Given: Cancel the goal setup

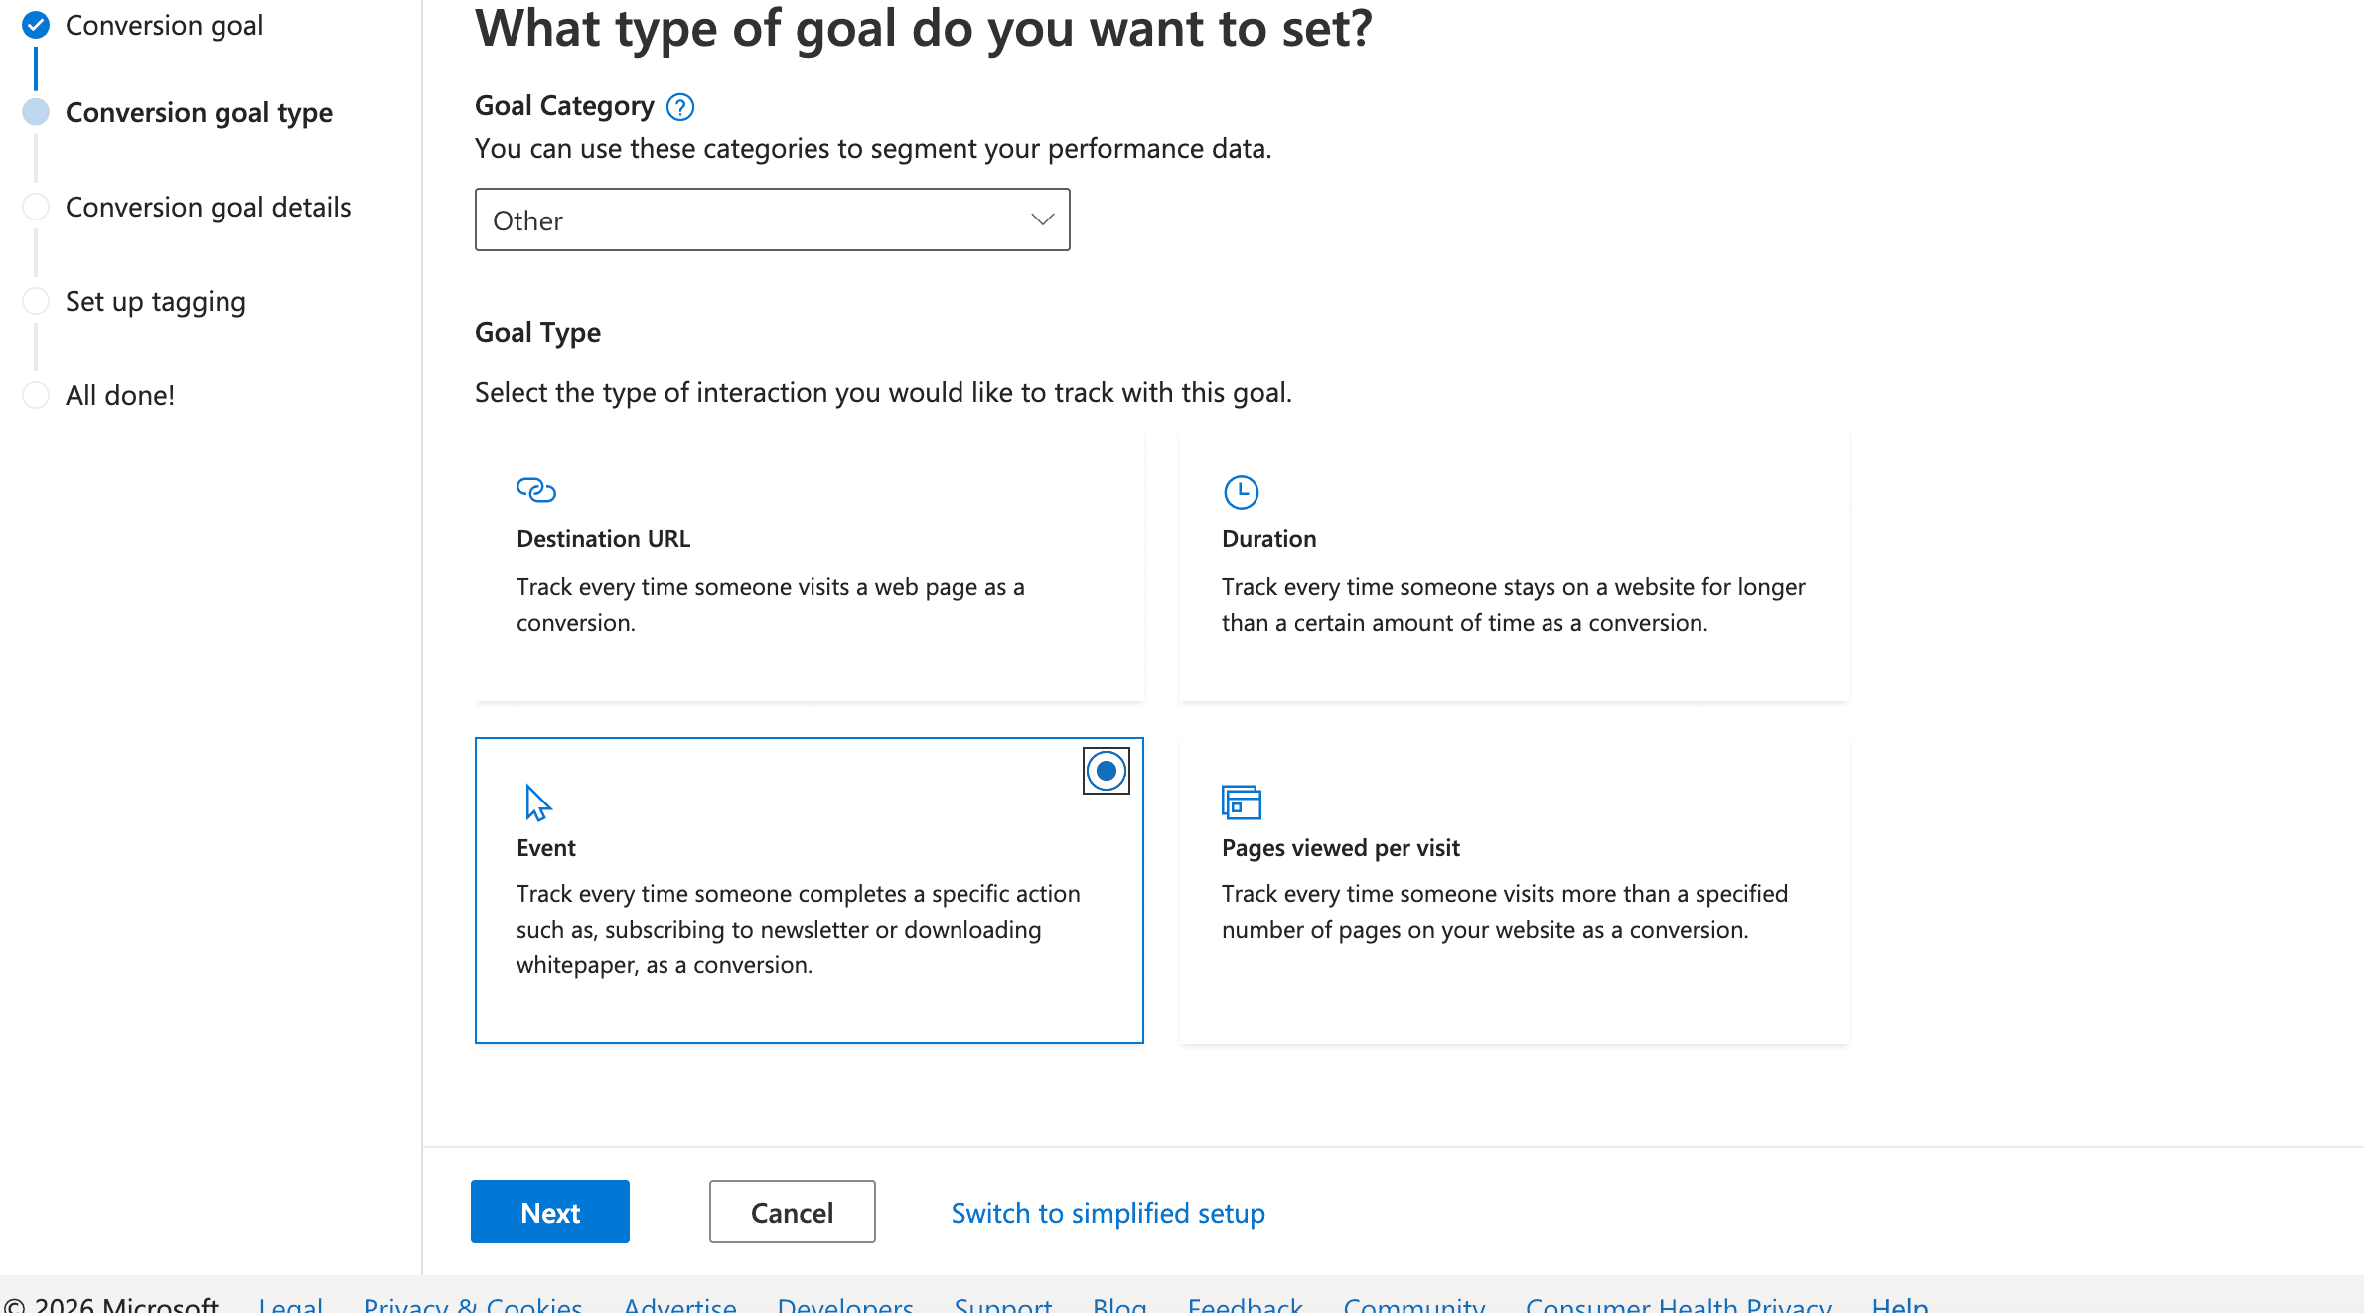Looking at the screenshot, I should click(x=791, y=1211).
